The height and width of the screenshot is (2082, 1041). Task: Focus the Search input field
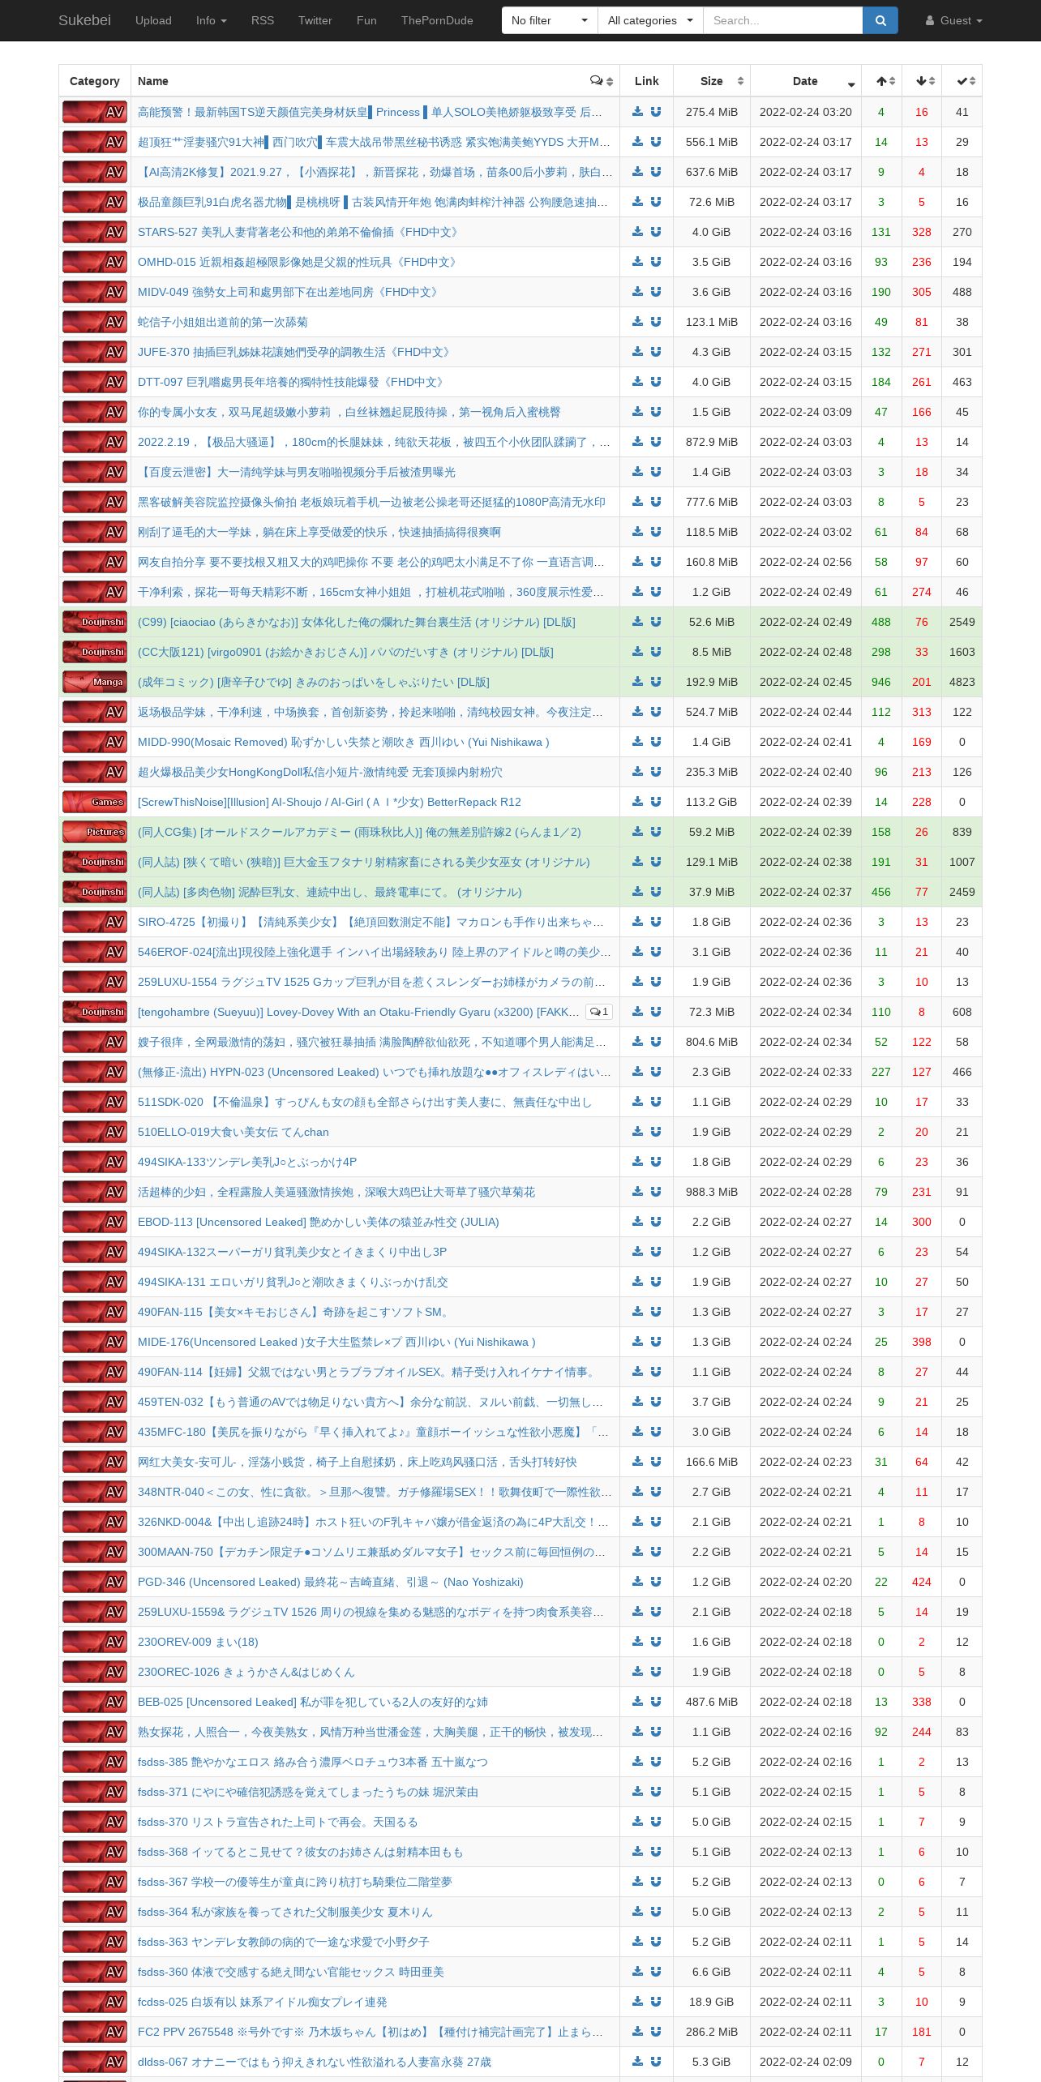(x=782, y=20)
